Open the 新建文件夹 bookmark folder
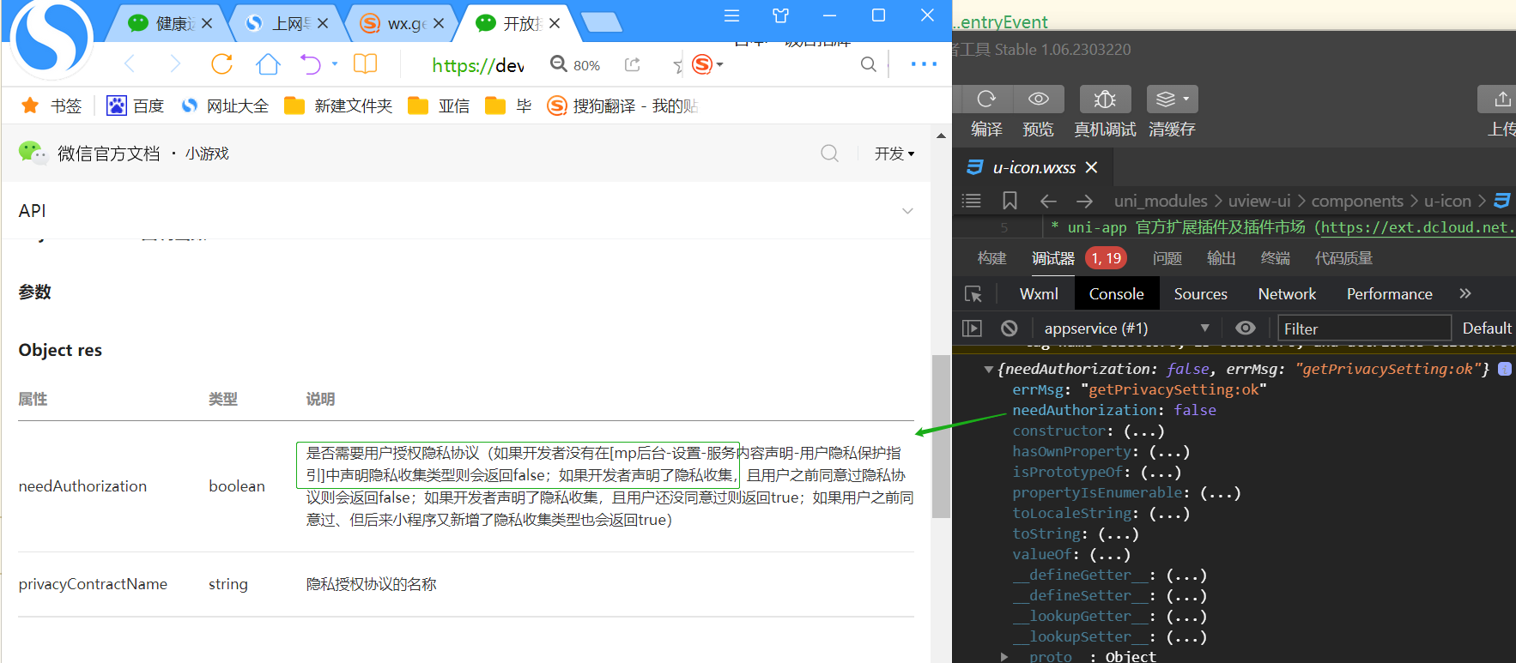 pos(338,105)
